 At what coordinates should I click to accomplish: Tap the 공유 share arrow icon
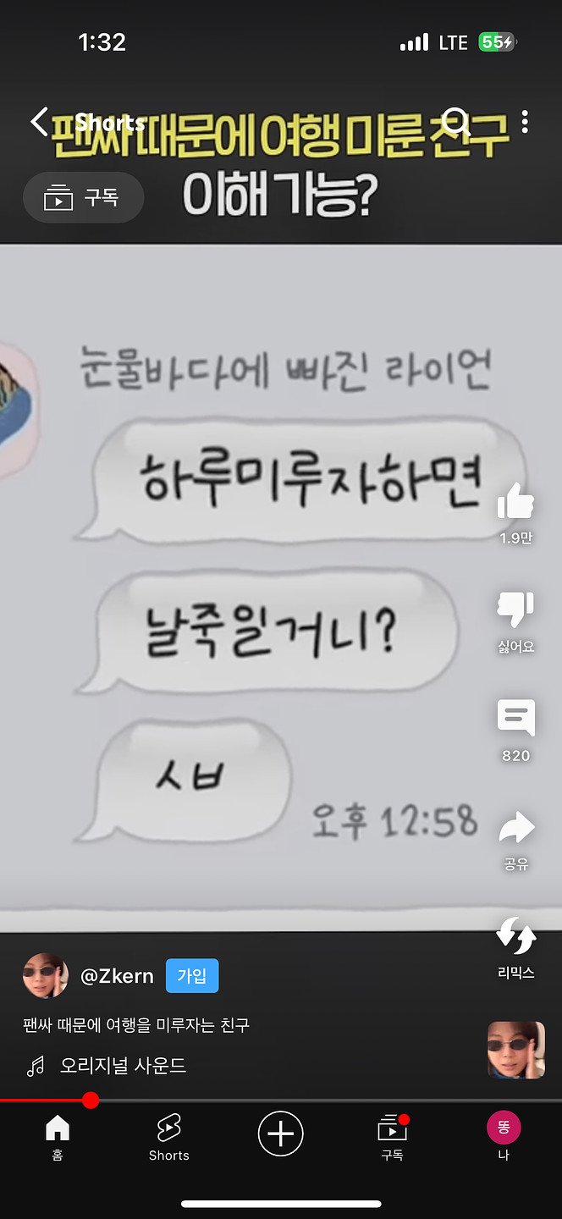pyautogui.click(x=515, y=828)
